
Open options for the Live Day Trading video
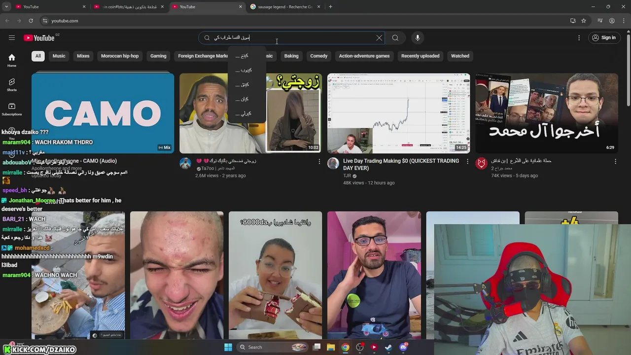(x=467, y=161)
